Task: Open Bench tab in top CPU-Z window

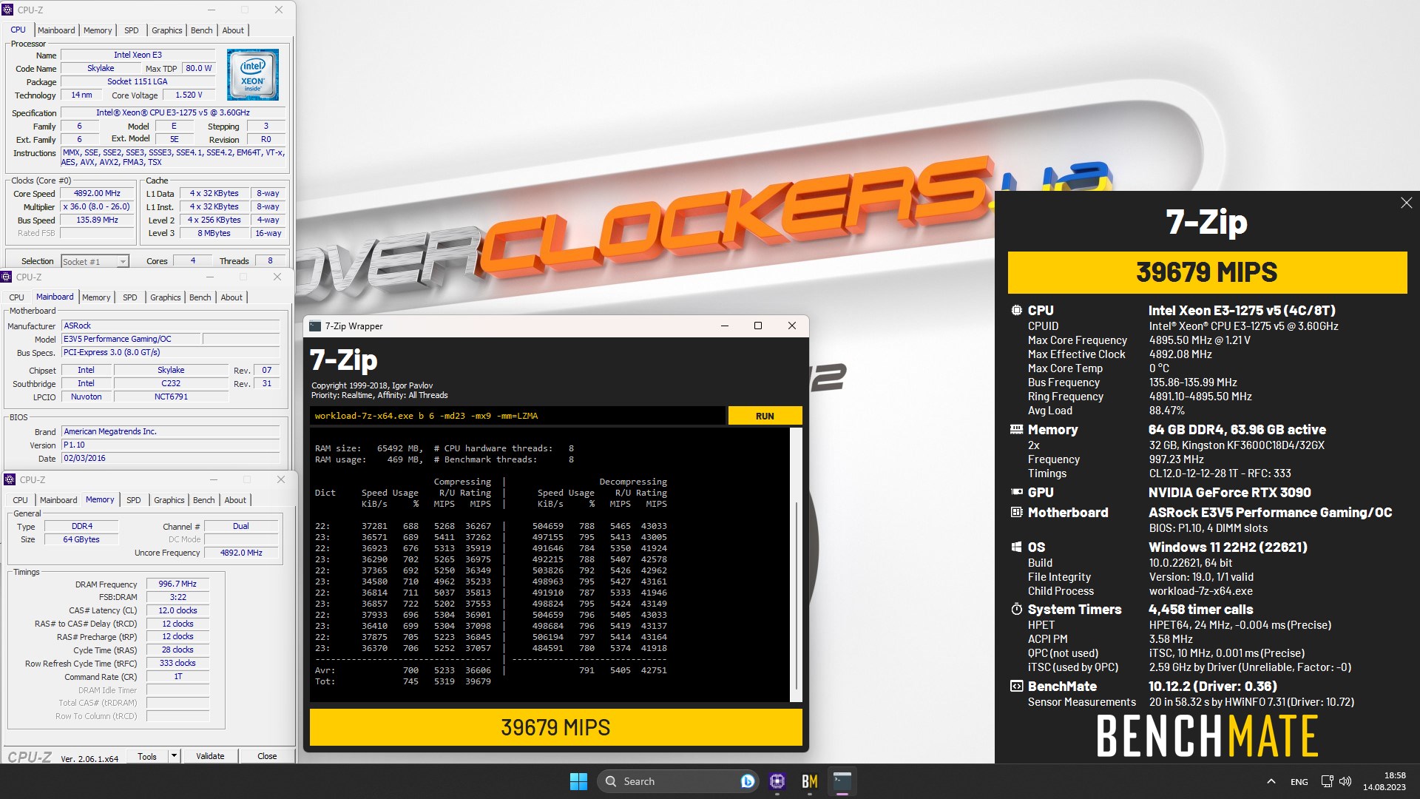Action: pyautogui.click(x=201, y=30)
